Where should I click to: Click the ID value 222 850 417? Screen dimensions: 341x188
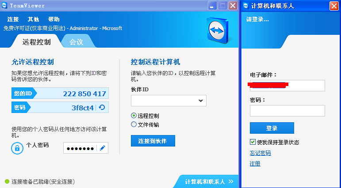click(x=84, y=94)
